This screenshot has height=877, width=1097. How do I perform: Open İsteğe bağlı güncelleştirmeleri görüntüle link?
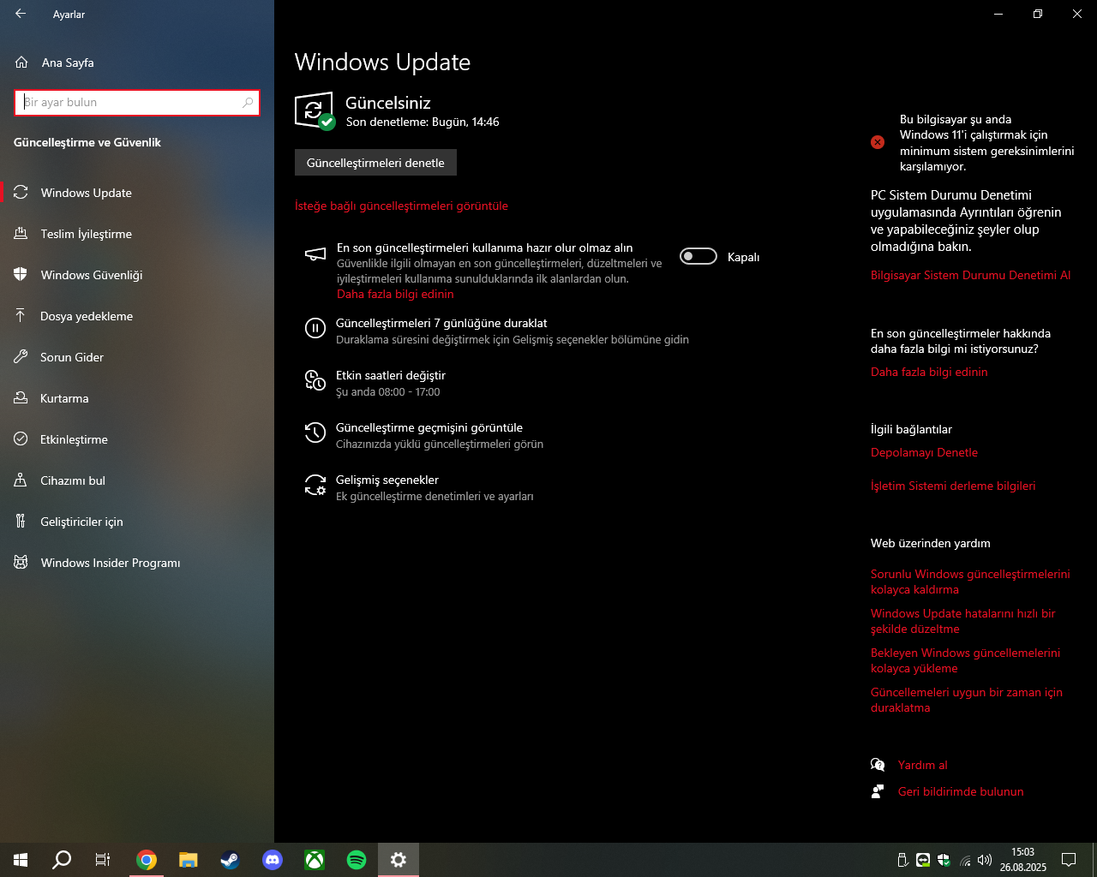coord(401,206)
